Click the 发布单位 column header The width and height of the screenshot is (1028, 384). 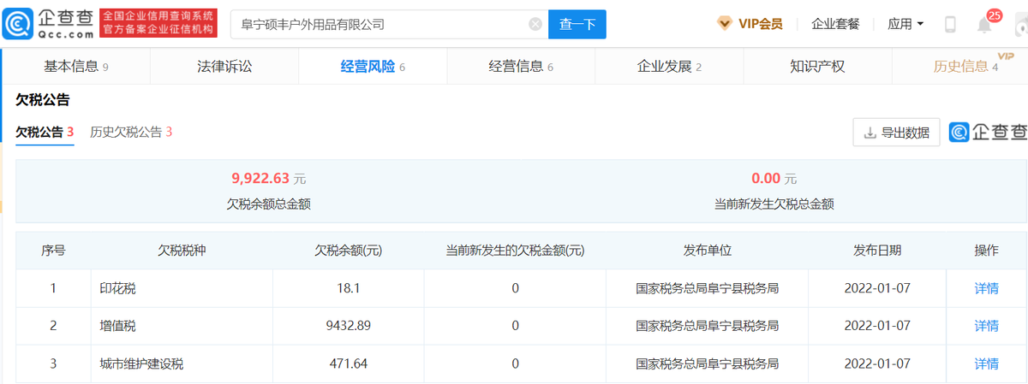[708, 251]
